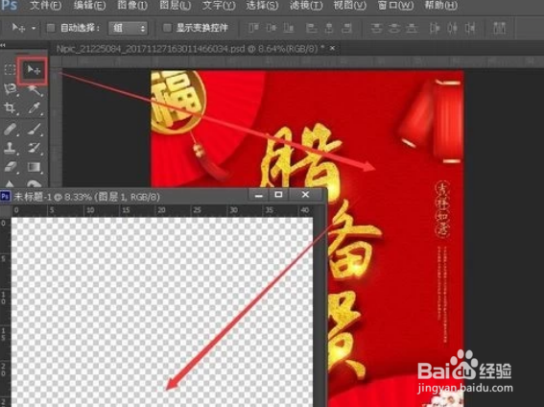Minimize the 未标题-1 document window
The image size is (544, 407).
point(258,195)
